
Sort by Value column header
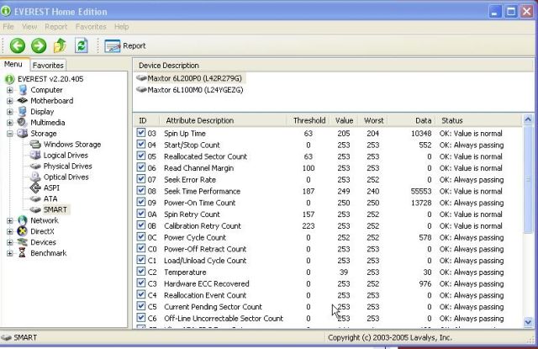point(344,120)
